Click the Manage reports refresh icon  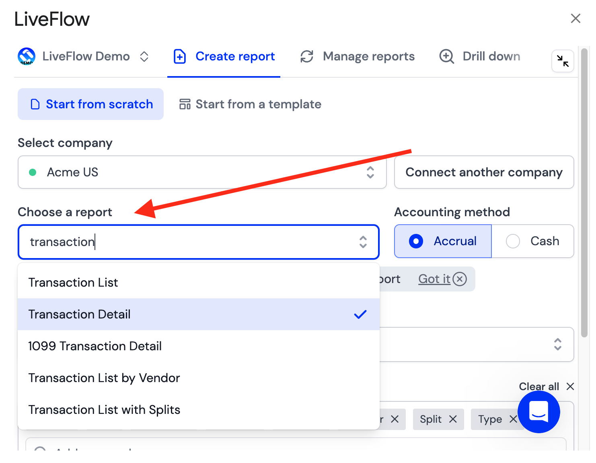tap(307, 56)
